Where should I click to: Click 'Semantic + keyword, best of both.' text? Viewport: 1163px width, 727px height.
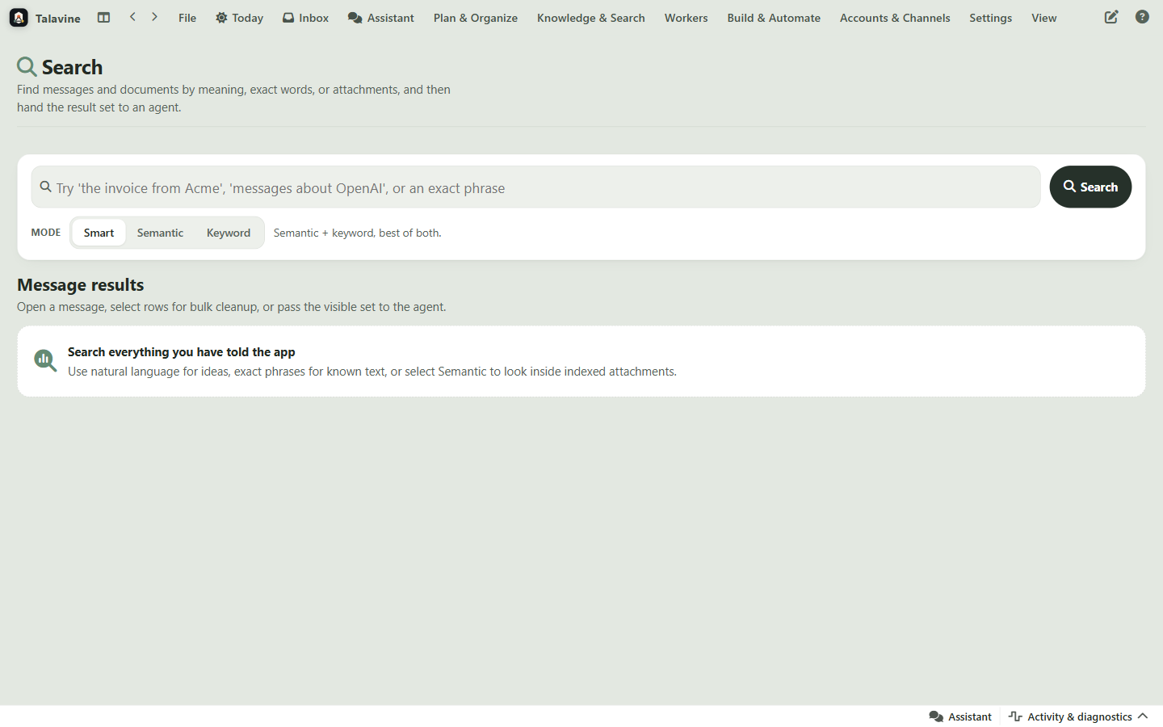point(357,233)
